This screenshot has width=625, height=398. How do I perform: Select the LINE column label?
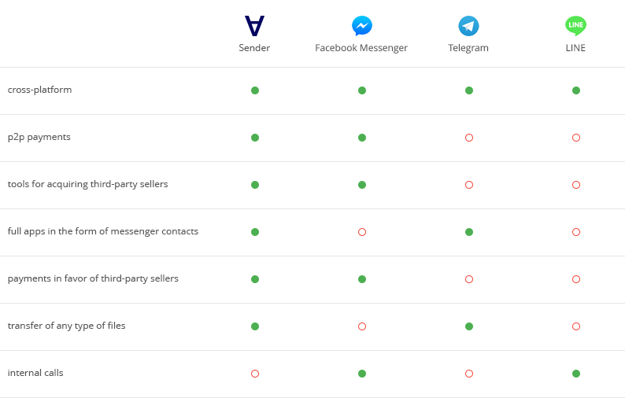[575, 48]
